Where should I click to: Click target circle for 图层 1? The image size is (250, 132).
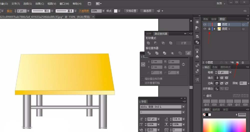click(x=243, y=29)
